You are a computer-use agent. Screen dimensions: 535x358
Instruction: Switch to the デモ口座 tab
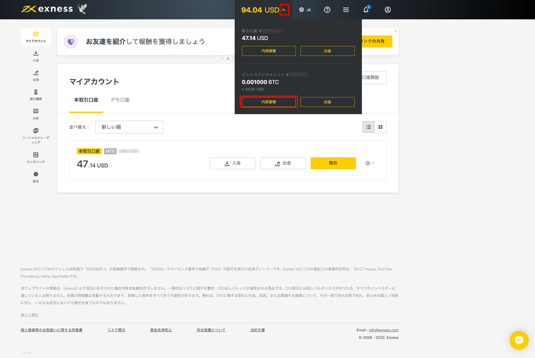point(120,100)
